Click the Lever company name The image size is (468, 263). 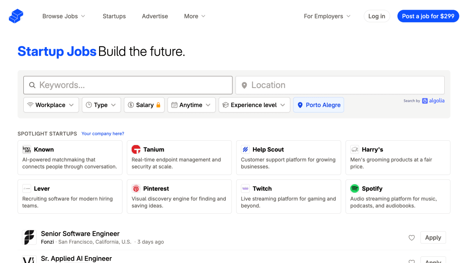click(x=42, y=189)
